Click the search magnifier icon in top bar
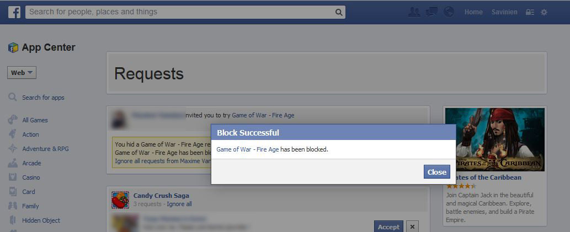 point(338,12)
